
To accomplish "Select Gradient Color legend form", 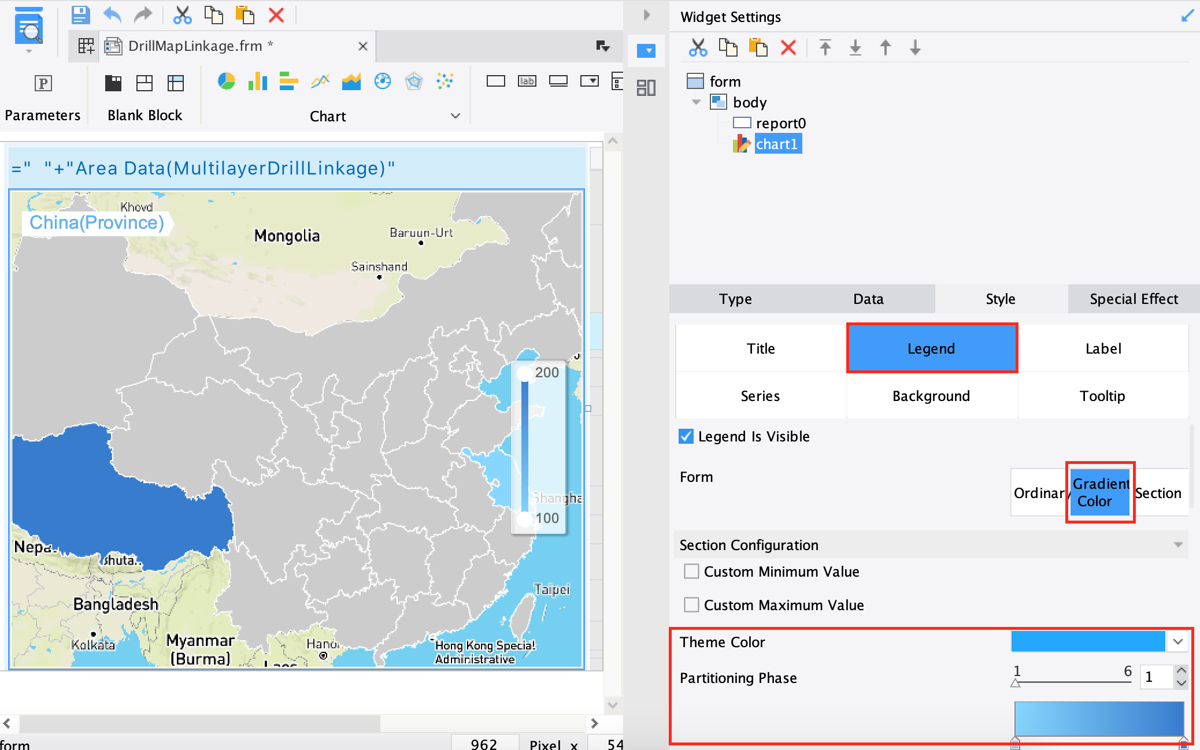I will coord(1101,492).
